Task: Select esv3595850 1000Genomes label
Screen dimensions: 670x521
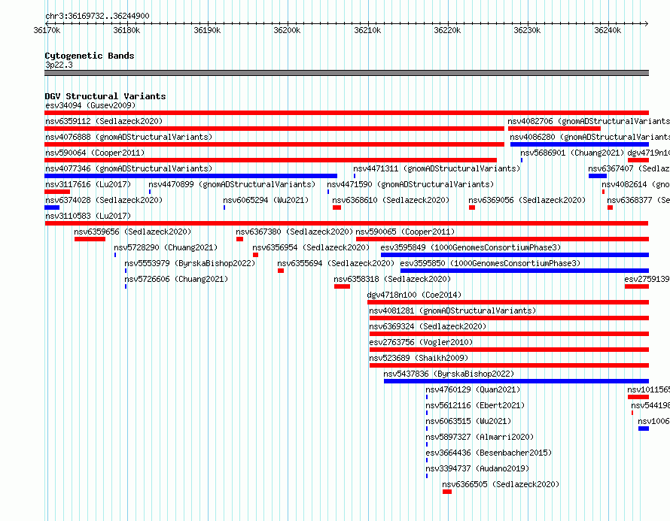Action: pos(491,263)
